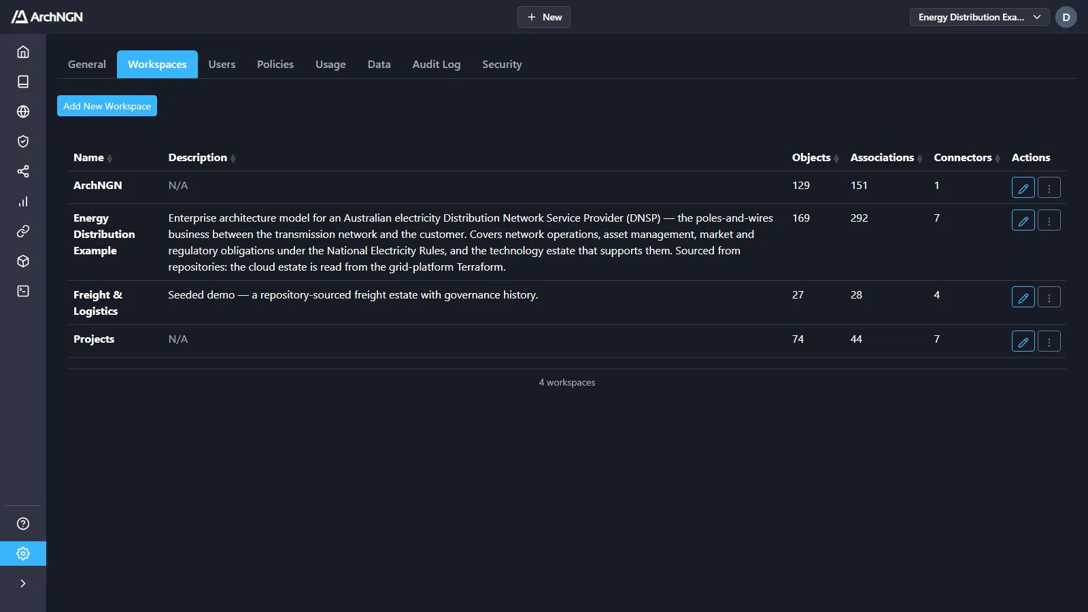Open the help question mark icon
Image resolution: width=1088 pixels, height=612 pixels.
pos(23,524)
